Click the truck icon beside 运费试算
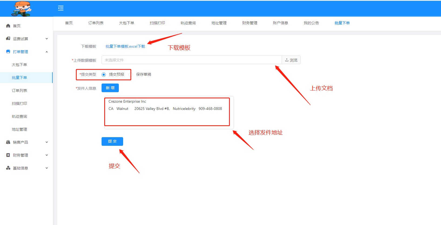Viewport: 441px width, 225px height. point(8,39)
